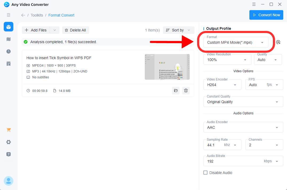The height and width of the screenshot is (190, 287).
Task: Tick the Disable Audio checkbox
Action: coord(205,173)
